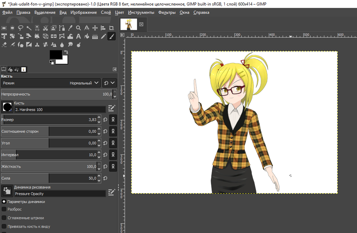
Task: Toggle the link button for Соотношение сторон
Action: click(x=113, y=131)
